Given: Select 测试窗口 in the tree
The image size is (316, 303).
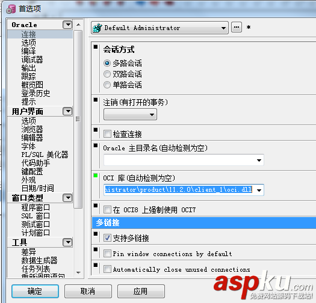Looking at the screenshot, I should pyautogui.click(x=36, y=224).
